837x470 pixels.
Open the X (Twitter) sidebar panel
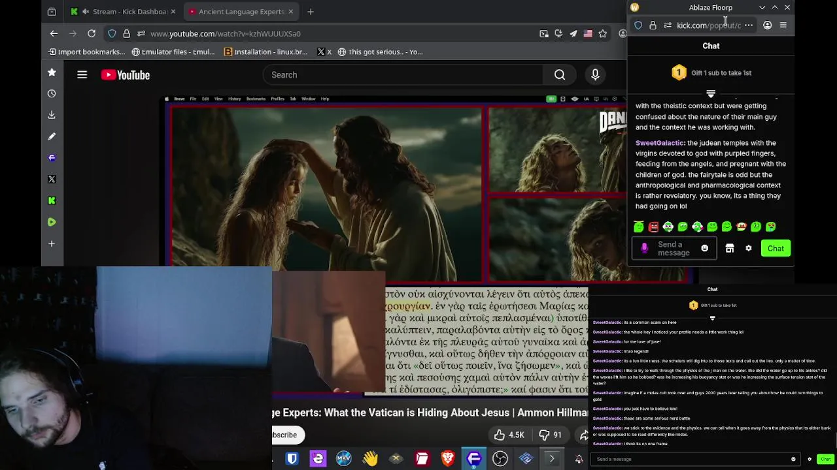tap(52, 179)
